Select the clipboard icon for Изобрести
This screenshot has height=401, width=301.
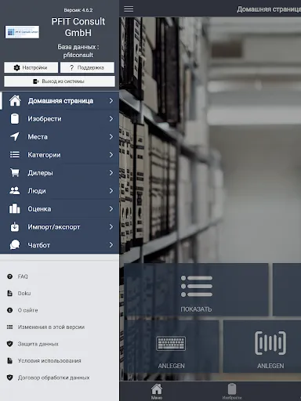(x=15, y=119)
